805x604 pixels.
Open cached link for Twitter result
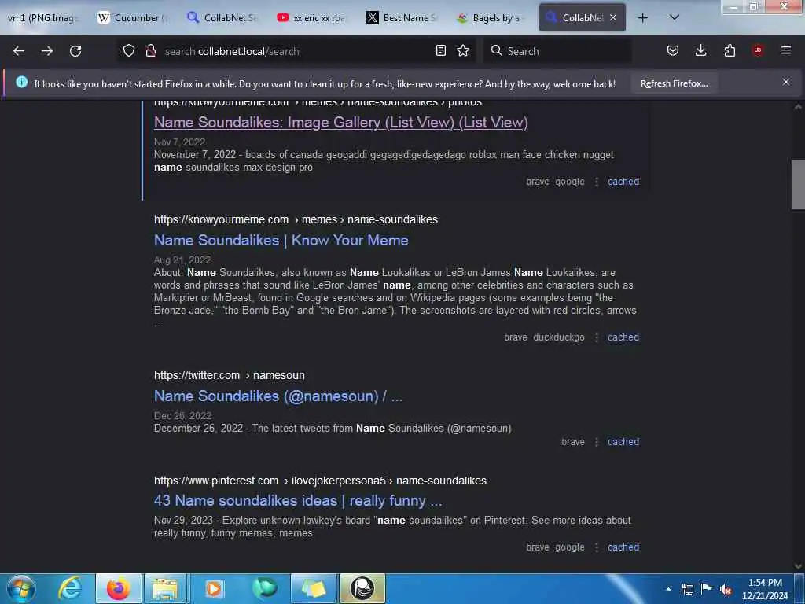coord(623,442)
